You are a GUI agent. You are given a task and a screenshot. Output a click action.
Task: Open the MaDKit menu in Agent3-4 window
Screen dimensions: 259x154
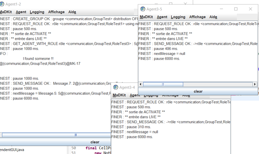click(119, 95)
